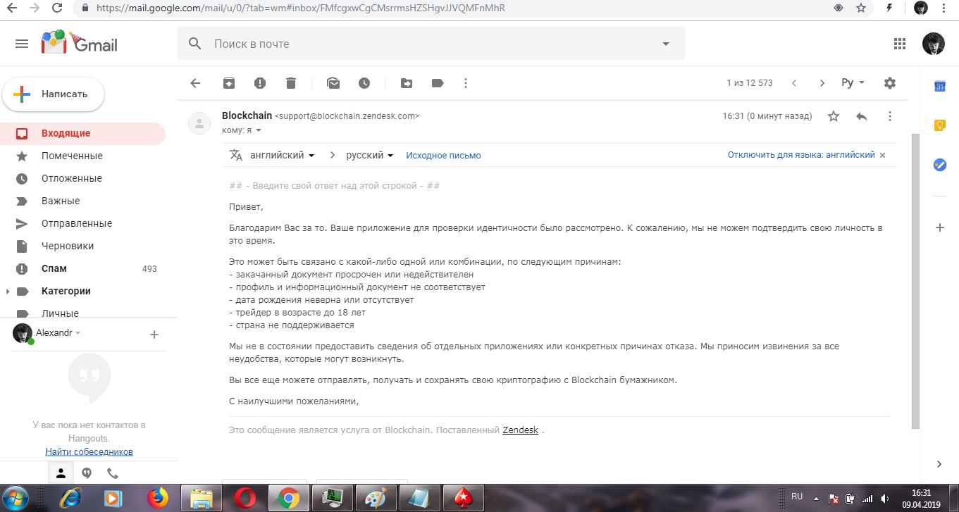Screen dimensions: 959x512
Task: Open Google Calendar in side panel
Action: tap(939, 86)
